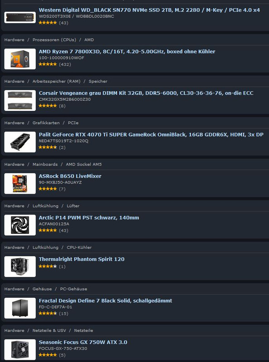Open the Corsair Vengeance RAM thumbnail

point(20,100)
